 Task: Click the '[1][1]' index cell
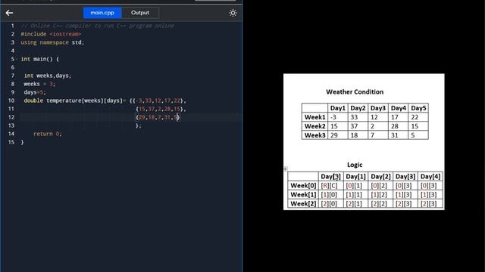tap(355, 195)
